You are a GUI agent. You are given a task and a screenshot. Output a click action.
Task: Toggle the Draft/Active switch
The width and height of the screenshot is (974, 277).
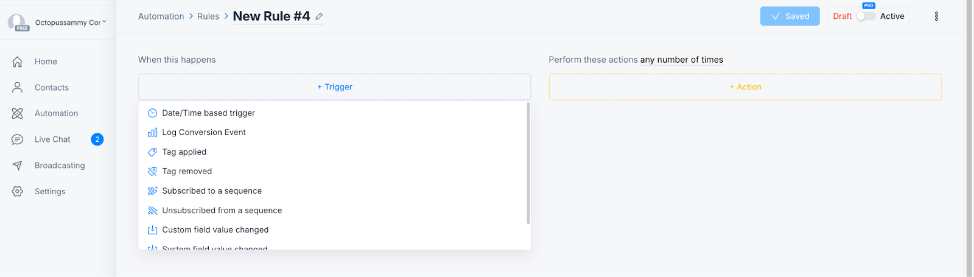click(866, 16)
